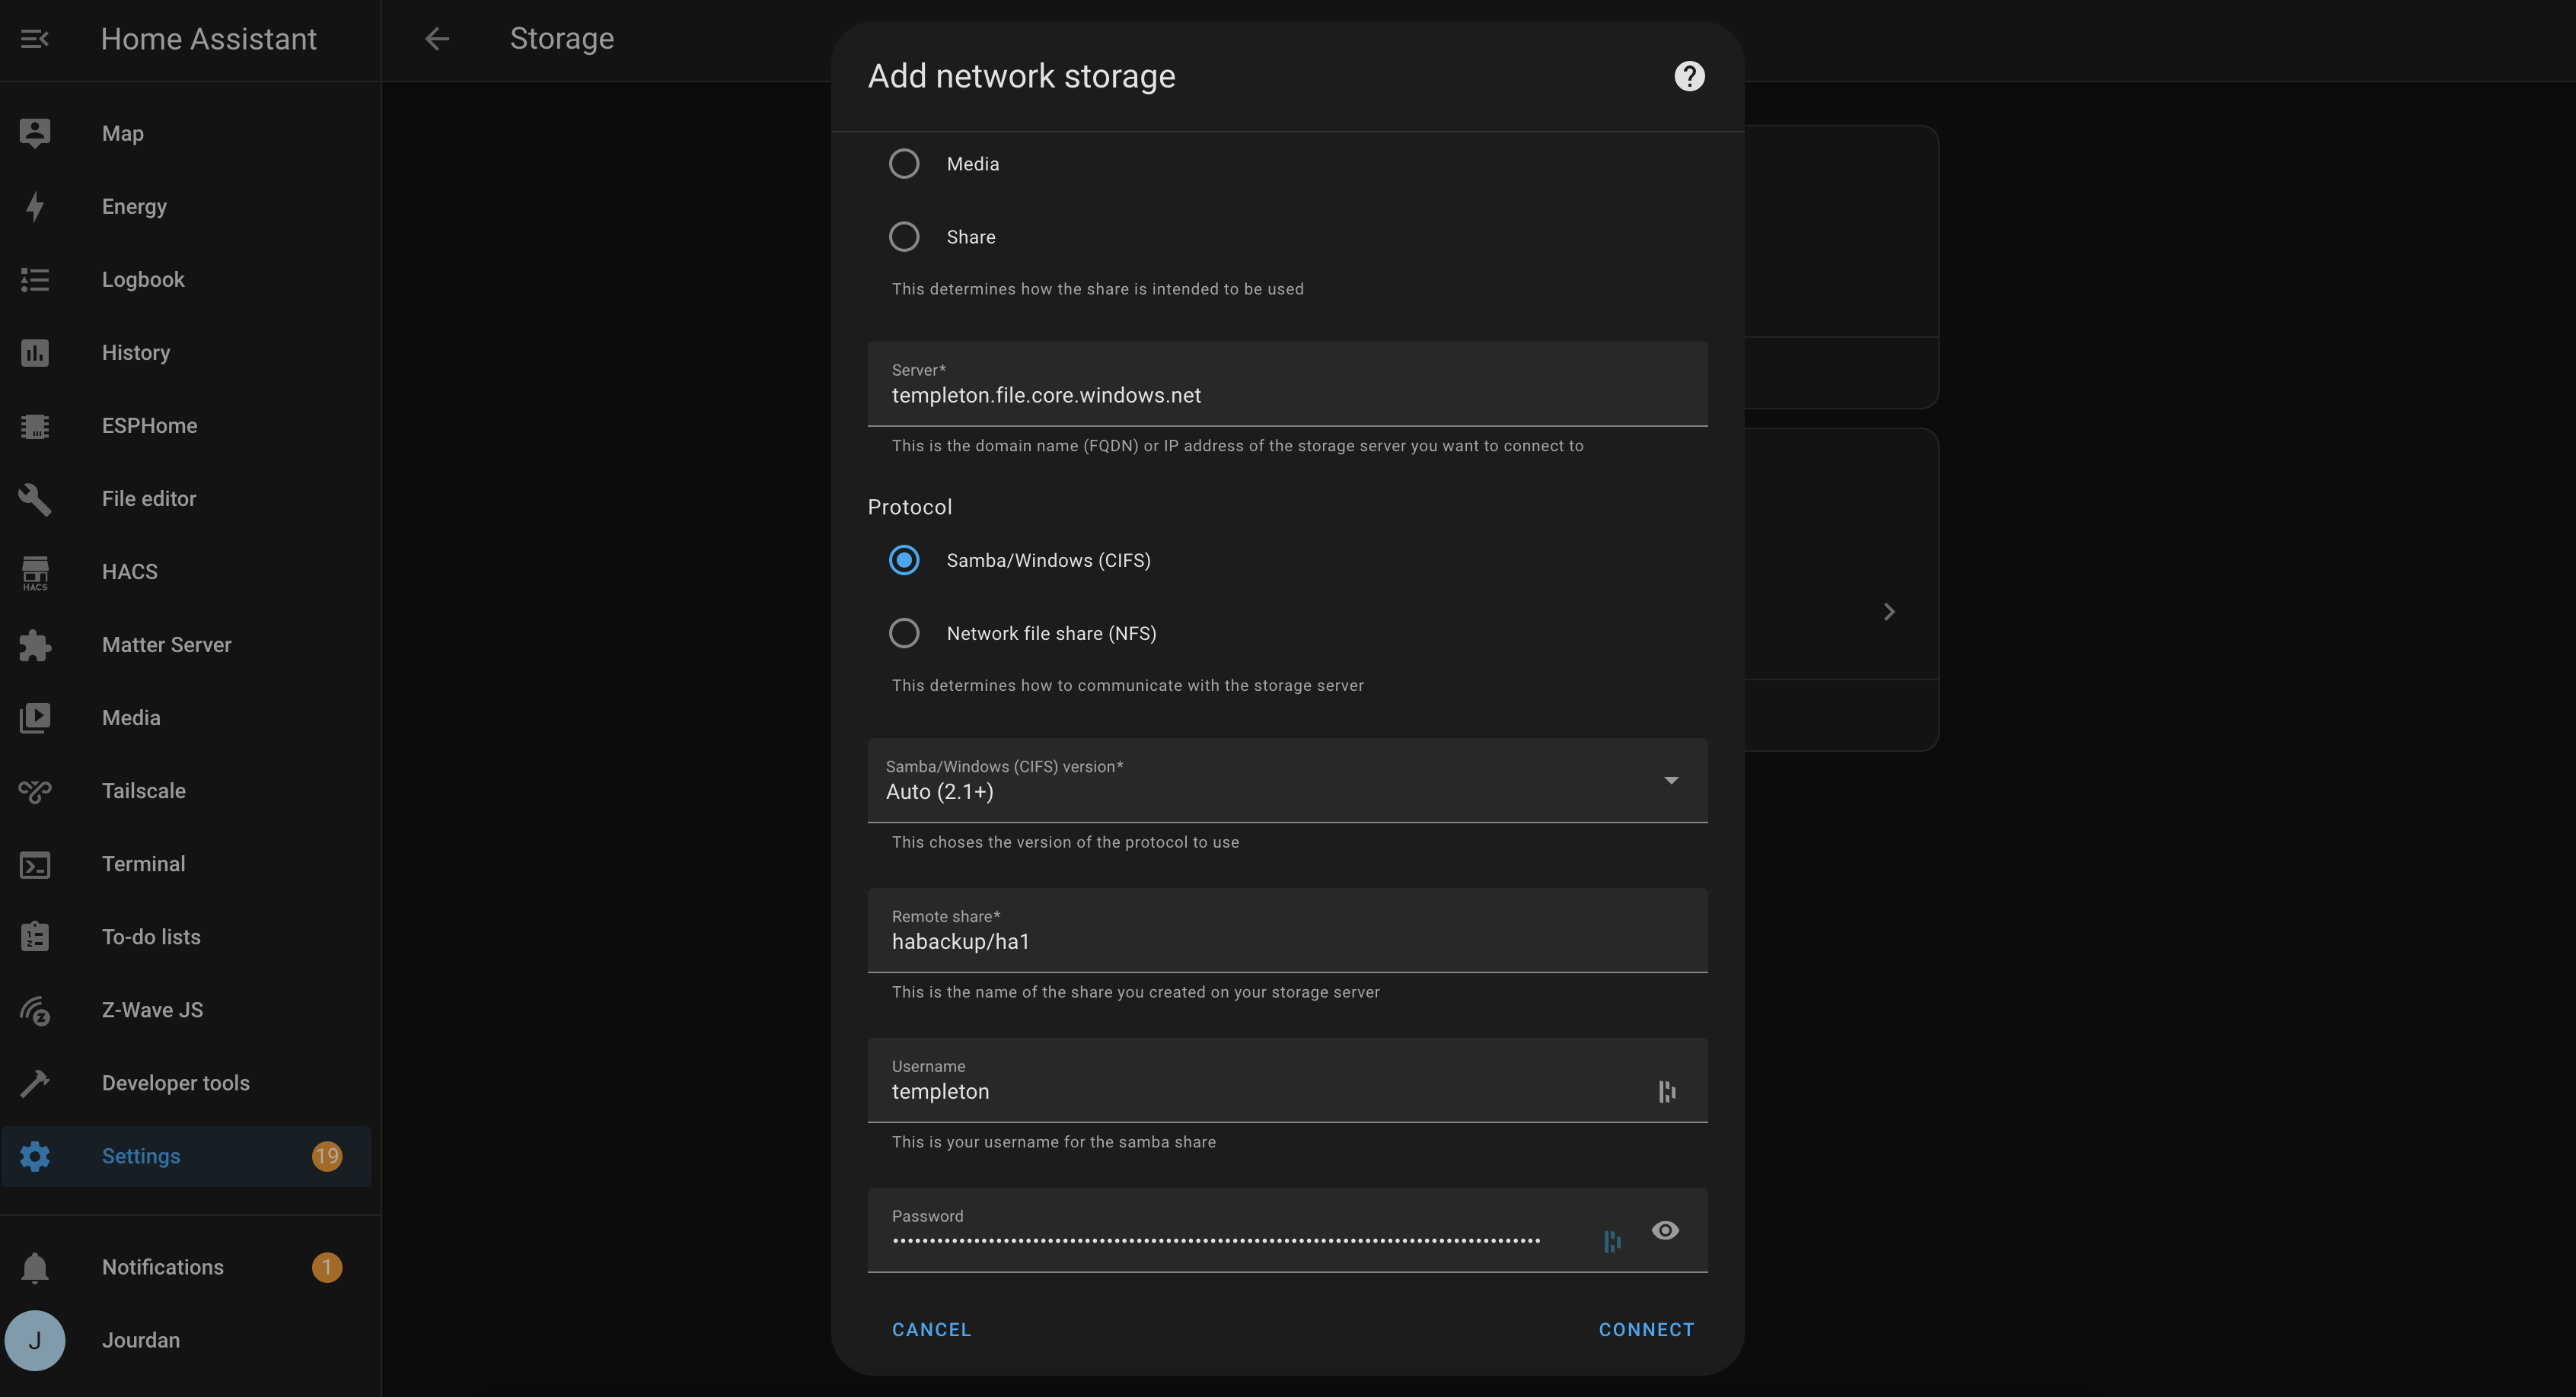Collapse the sidebar menu icon
This screenshot has width=2576, height=1397.
pyautogui.click(x=35, y=39)
